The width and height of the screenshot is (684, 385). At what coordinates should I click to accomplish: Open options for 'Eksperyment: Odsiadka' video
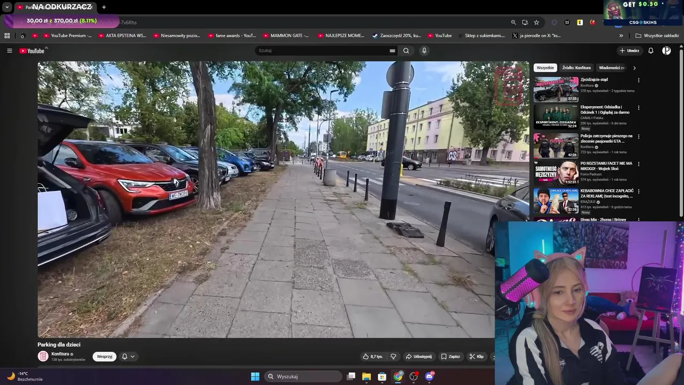(639, 107)
